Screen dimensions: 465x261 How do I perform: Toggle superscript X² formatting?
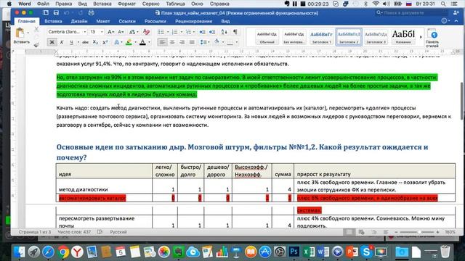(105, 42)
